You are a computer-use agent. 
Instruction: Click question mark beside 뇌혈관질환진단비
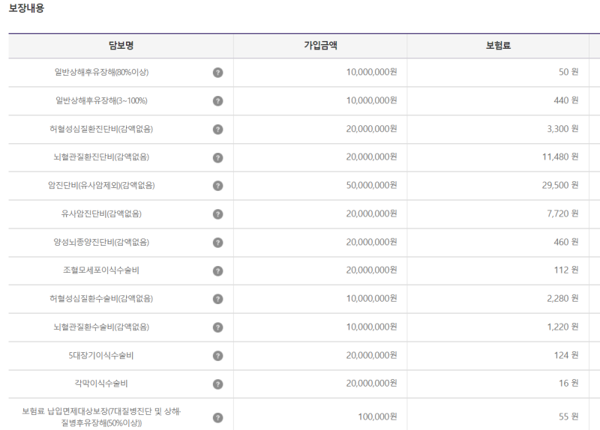[x=217, y=157]
